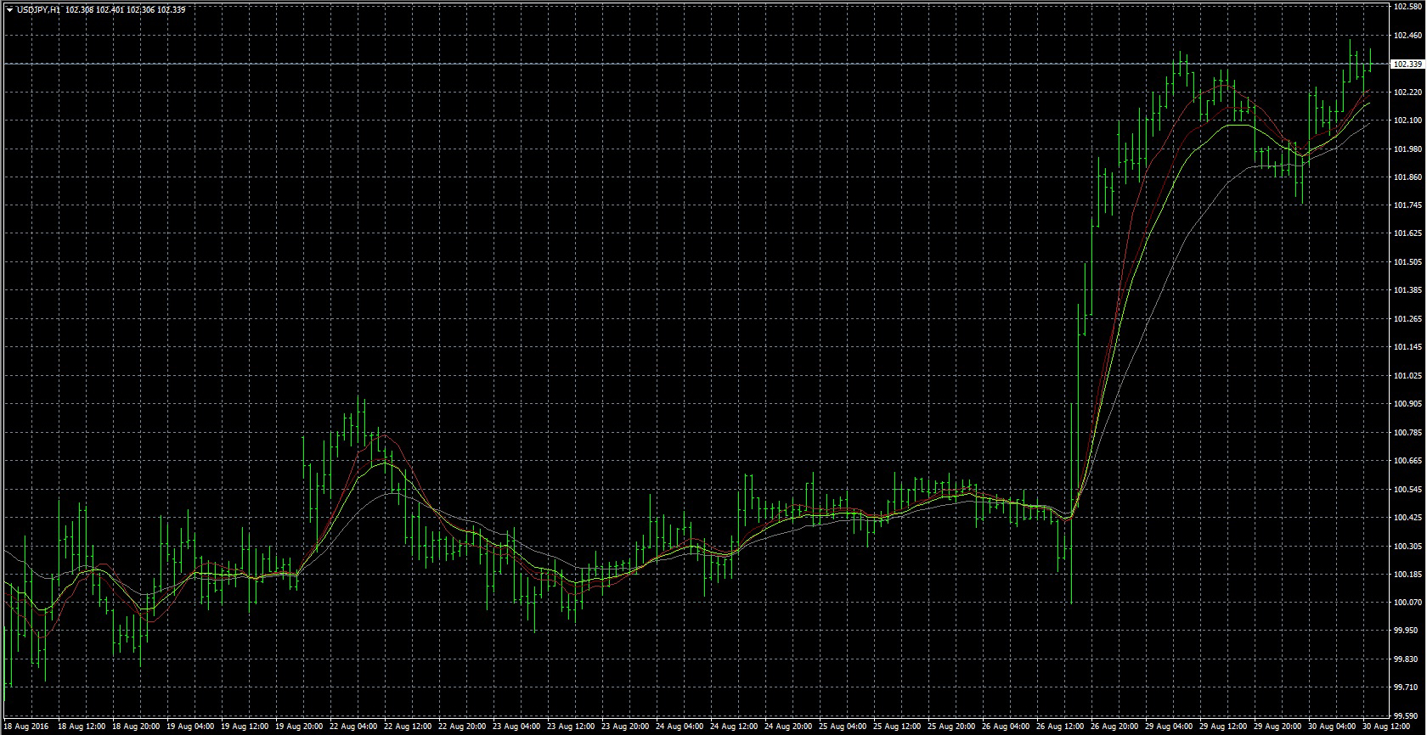The width and height of the screenshot is (1427, 735).
Task: Click the 101.505 price scale label
Action: click(1408, 262)
